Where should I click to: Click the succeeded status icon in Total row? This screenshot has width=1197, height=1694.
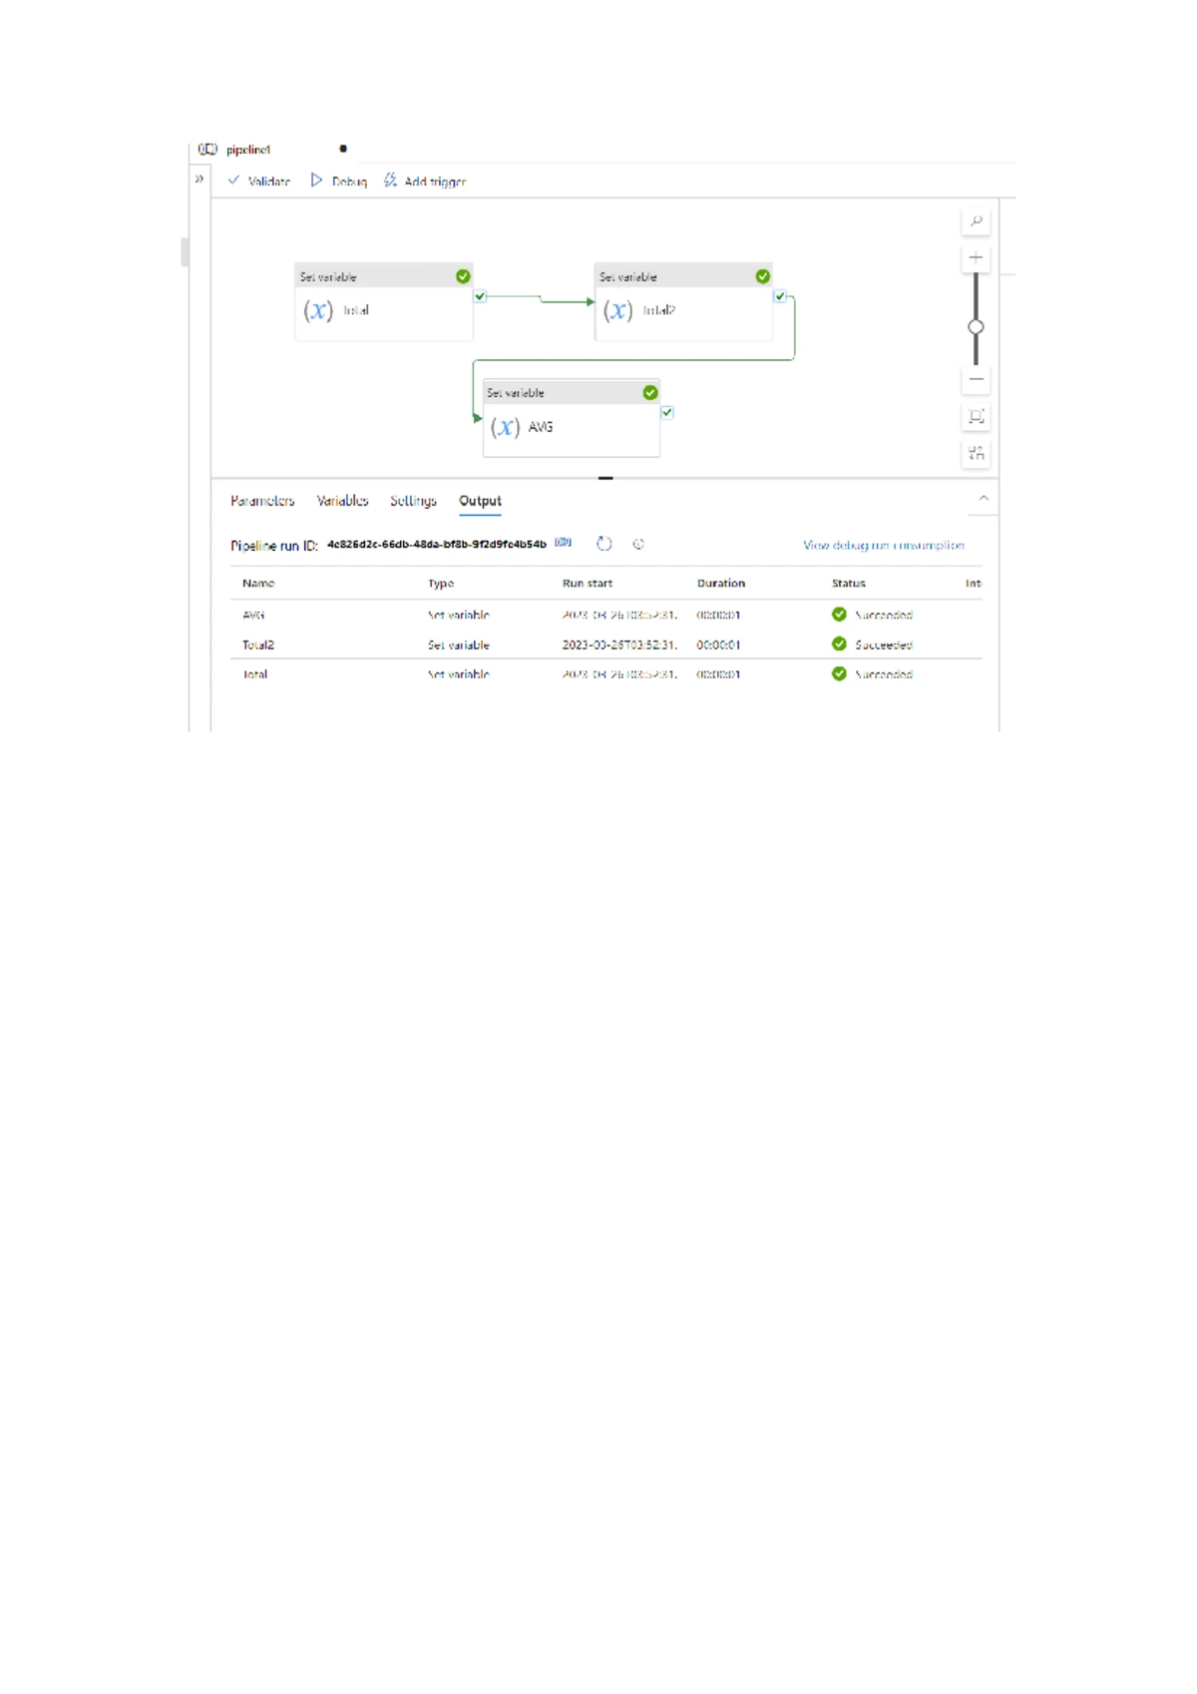pos(839,674)
